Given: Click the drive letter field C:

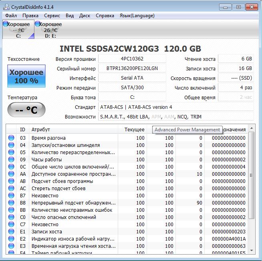Looking at the screenshot, I should [x=132, y=97].
